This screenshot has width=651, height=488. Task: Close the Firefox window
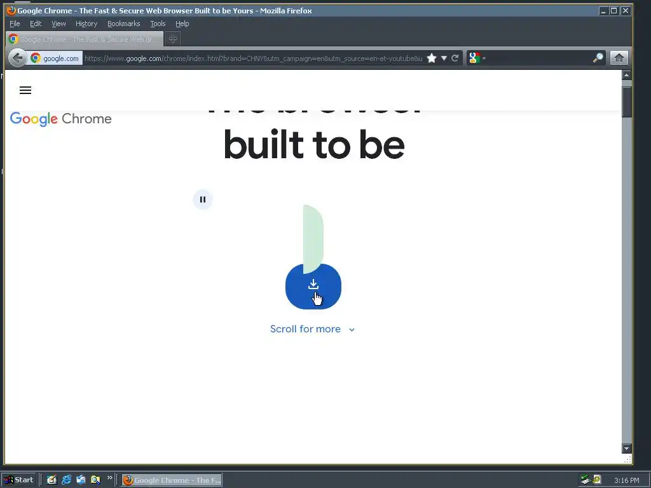(626, 11)
